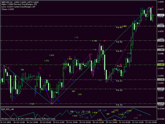Click the 1.6499 price tag on axis
This screenshot has height=124, width=165.
click(161, 40)
